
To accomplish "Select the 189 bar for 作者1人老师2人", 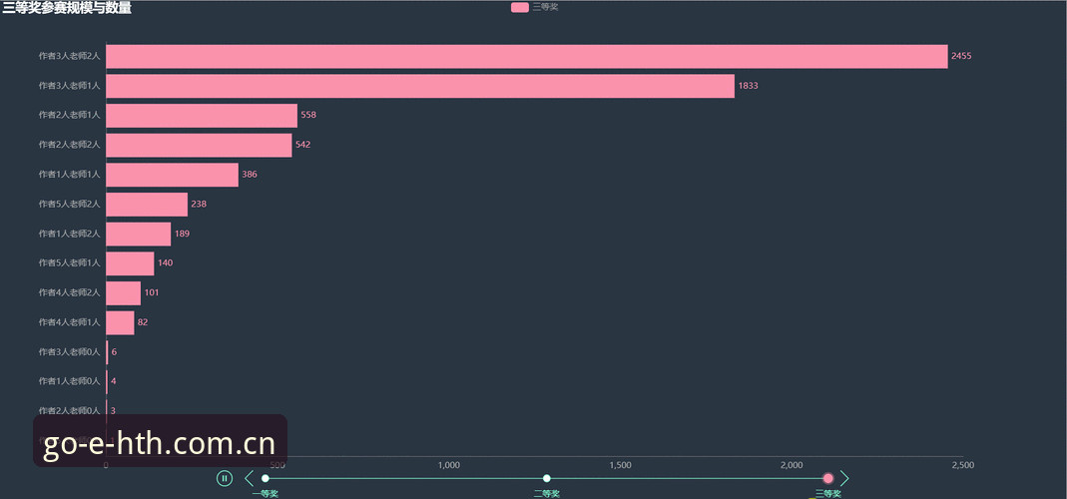I will pos(138,235).
